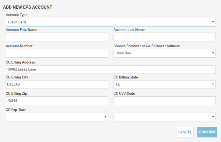Open the CC Exp. Date month dropdown

[x=57, y=117]
